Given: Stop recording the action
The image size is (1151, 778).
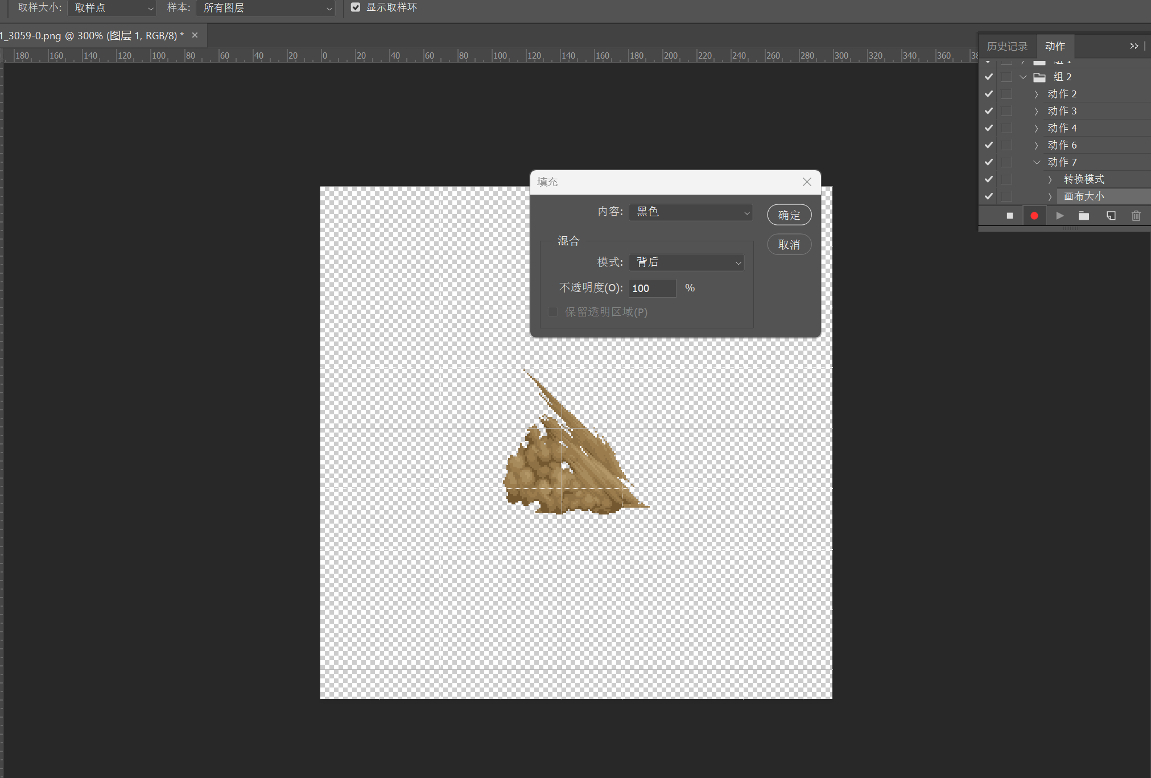Looking at the screenshot, I should pyautogui.click(x=1010, y=216).
